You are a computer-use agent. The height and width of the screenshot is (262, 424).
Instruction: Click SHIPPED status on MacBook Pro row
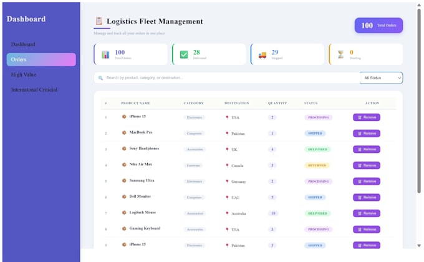(x=315, y=133)
